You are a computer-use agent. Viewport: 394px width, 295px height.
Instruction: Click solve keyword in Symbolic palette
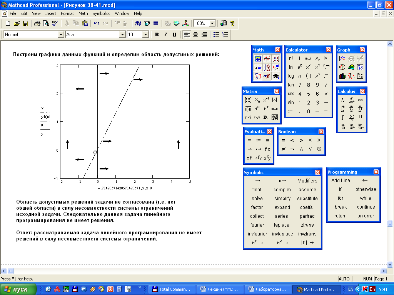tap(257, 199)
